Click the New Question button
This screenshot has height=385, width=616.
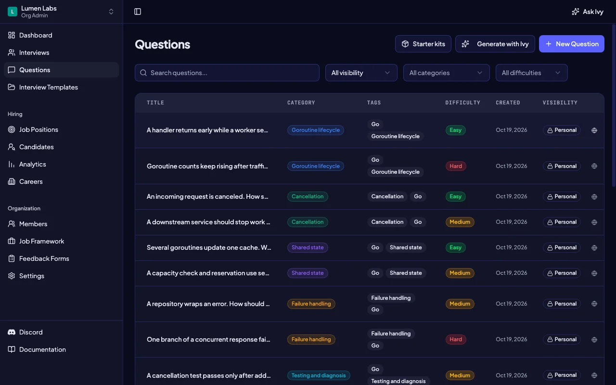tap(572, 44)
